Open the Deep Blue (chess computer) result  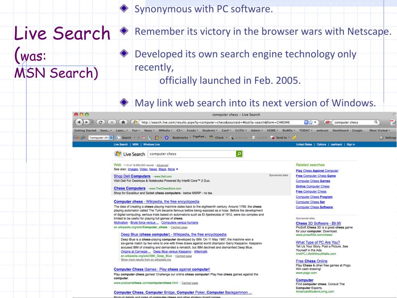[173, 234]
